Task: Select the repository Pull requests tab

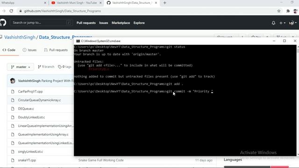Action: (x=56, y=50)
